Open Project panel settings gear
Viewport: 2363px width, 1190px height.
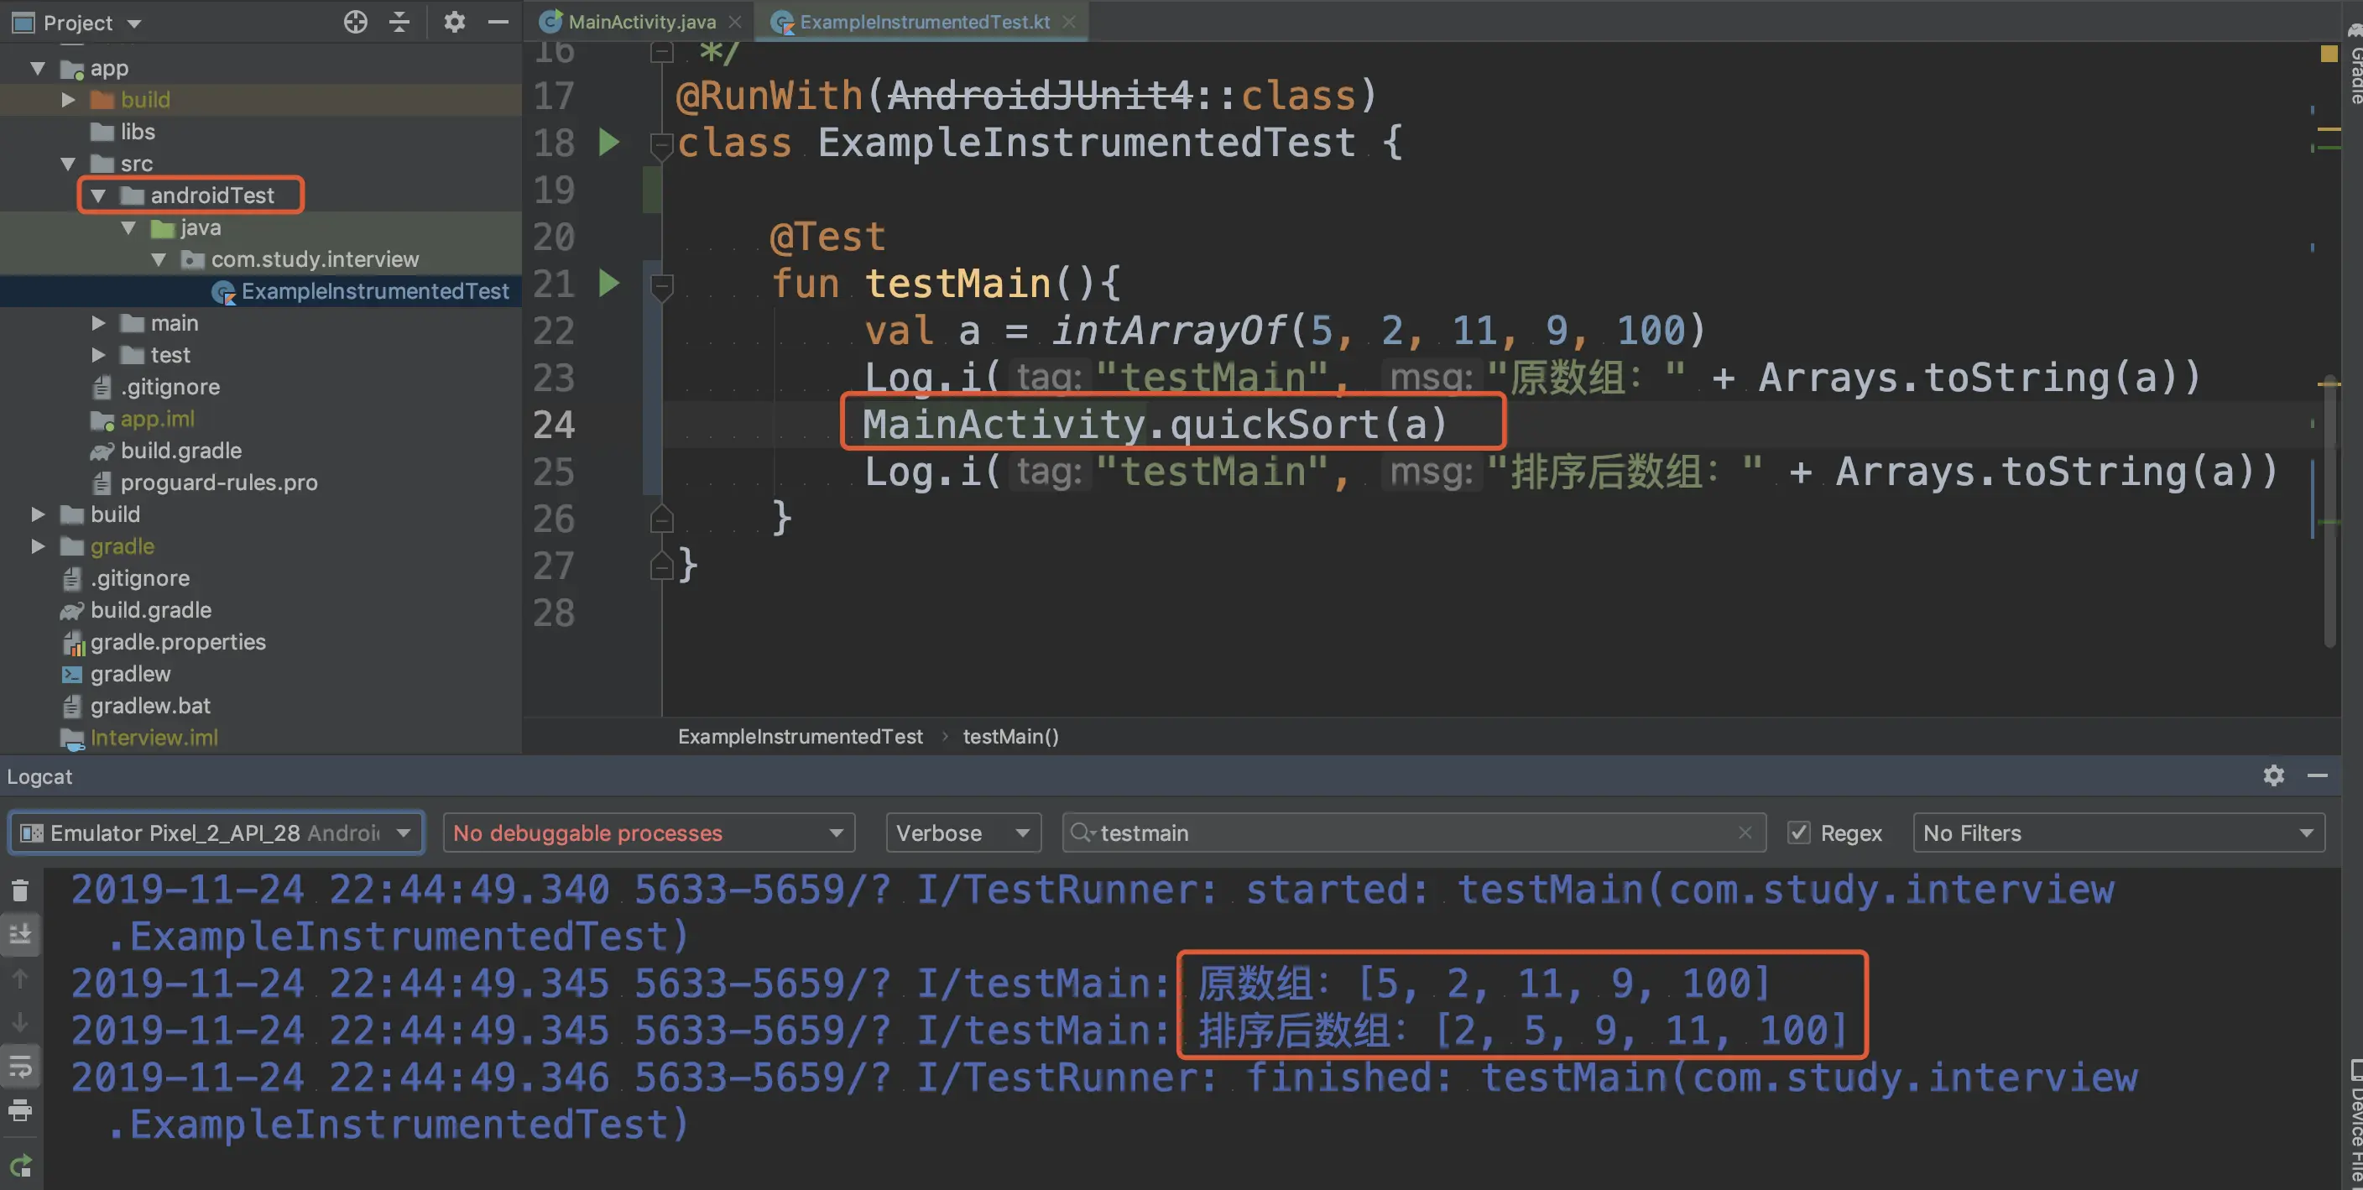click(454, 22)
